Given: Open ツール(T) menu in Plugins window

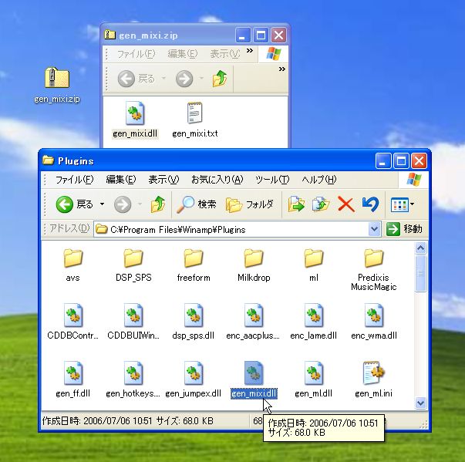Looking at the screenshot, I should pyautogui.click(x=272, y=180).
